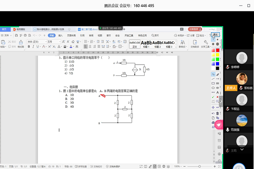The height and width of the screenshot is (169, 254).
Task: Switch to the 插入 (Insert) ribbon tab
Action: click(x=60, y=36)
